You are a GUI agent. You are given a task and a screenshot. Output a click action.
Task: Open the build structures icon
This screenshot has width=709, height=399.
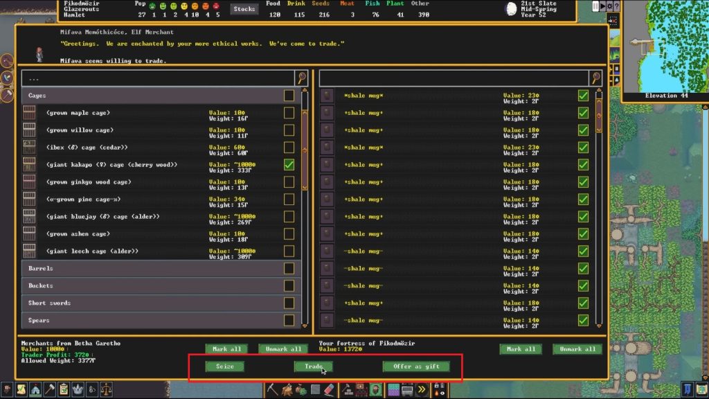click(x=348, y=389)
